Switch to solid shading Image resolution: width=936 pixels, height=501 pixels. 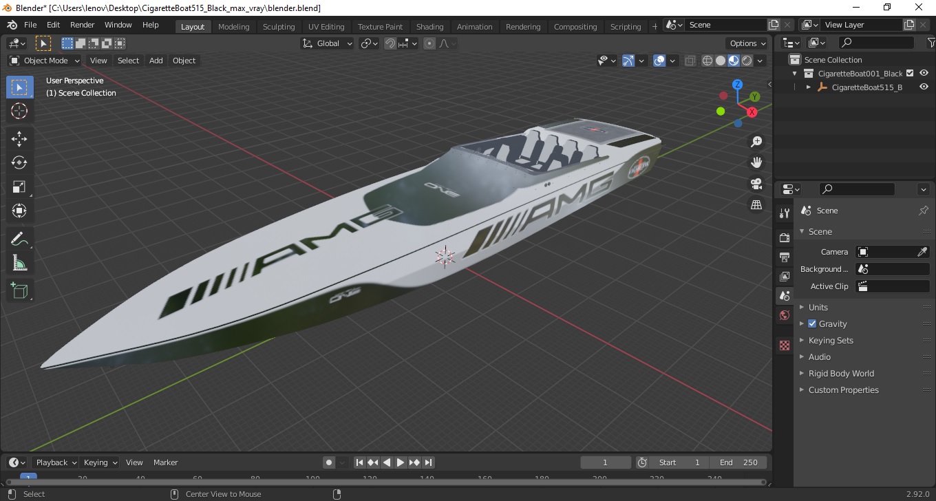pos(721,61)
